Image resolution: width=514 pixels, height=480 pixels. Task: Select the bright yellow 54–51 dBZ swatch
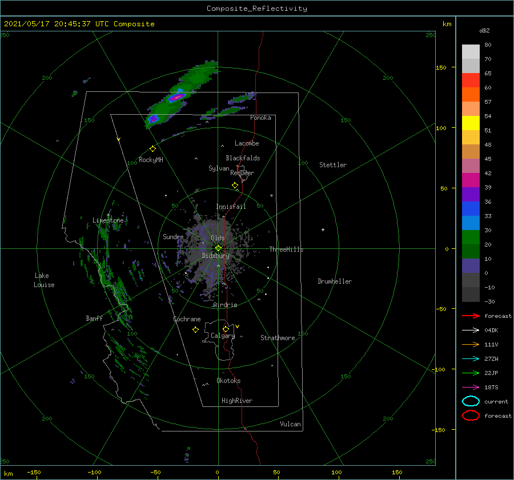point(471,123)
